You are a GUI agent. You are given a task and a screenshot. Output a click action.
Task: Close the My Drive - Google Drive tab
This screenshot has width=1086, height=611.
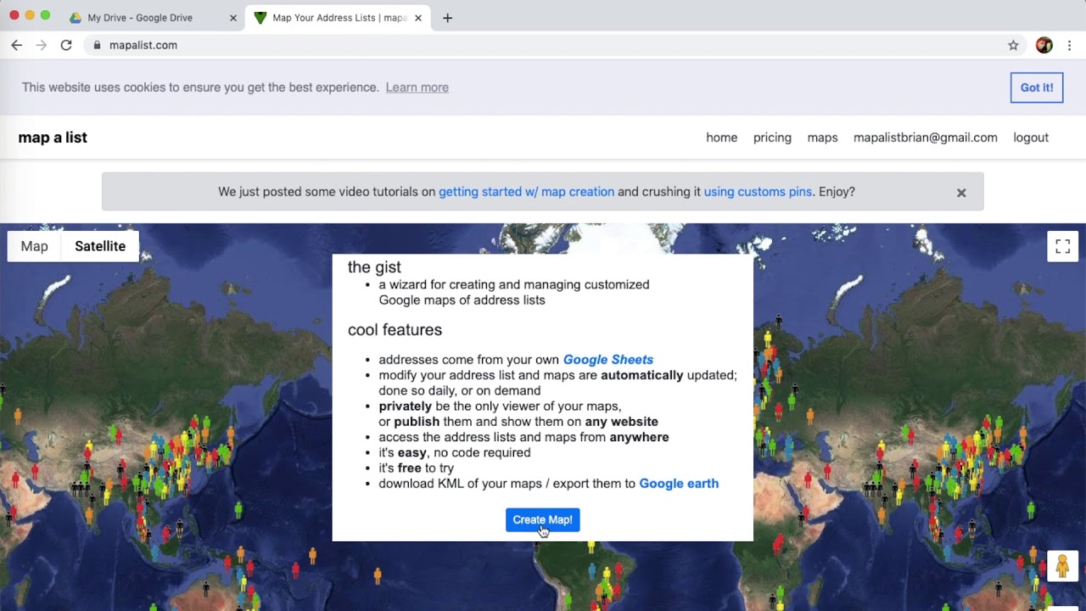(x=233, y=18)
